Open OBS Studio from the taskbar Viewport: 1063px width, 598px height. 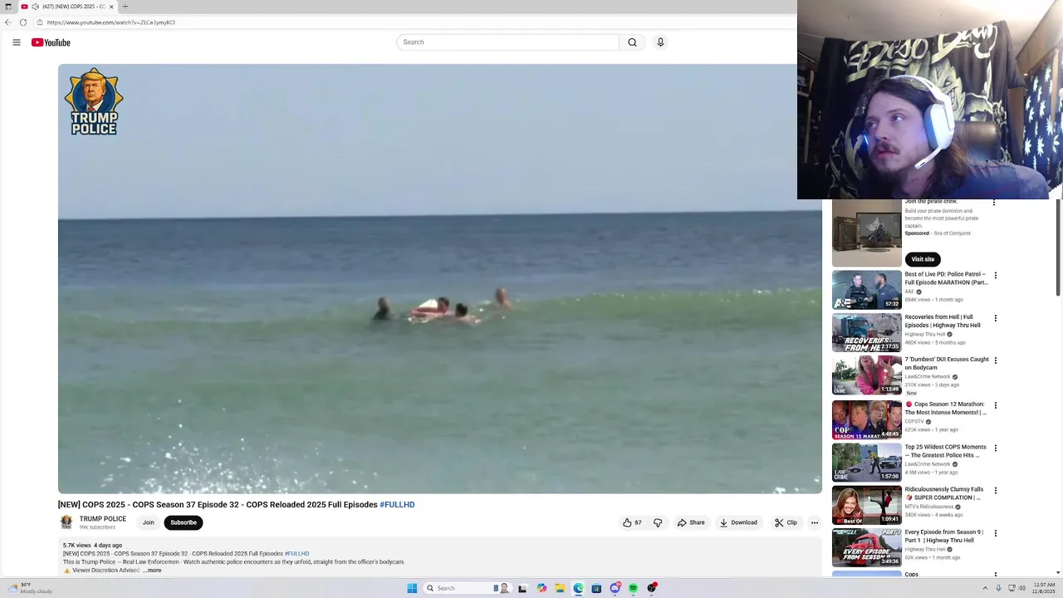click(652, 588)
